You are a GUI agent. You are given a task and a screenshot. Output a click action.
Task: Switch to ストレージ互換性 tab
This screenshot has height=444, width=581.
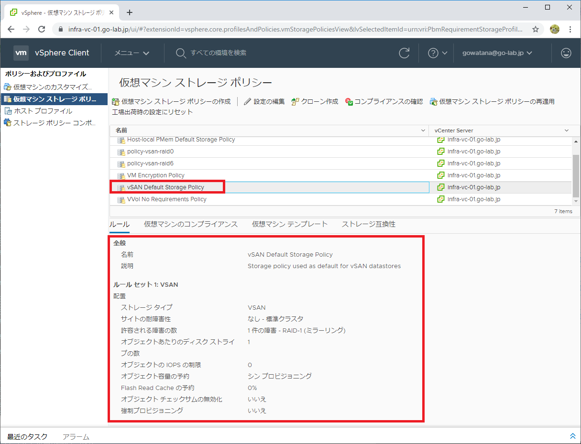tap(369, 224)
